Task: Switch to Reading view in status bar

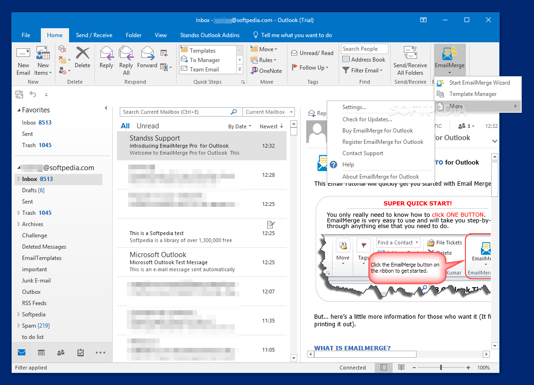Action: pos(401,367)
